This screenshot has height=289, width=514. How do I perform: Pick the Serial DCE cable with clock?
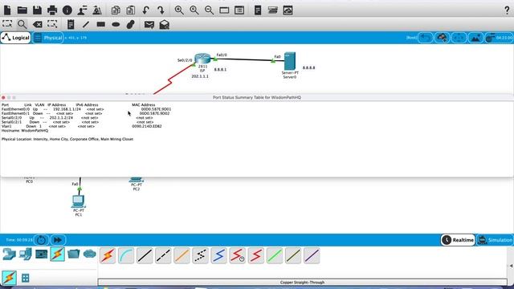point(238,255)
